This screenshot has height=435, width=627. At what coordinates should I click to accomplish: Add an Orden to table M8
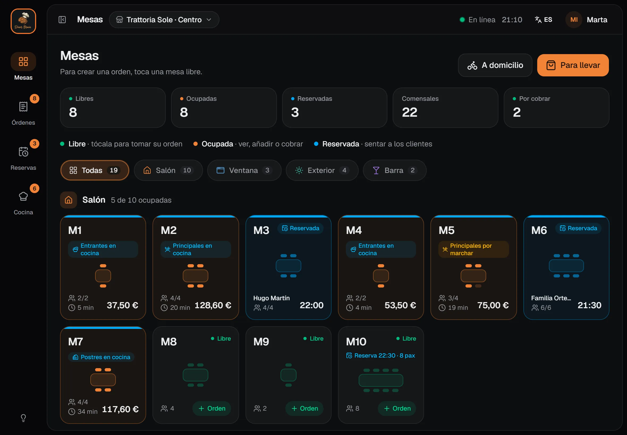212,408
